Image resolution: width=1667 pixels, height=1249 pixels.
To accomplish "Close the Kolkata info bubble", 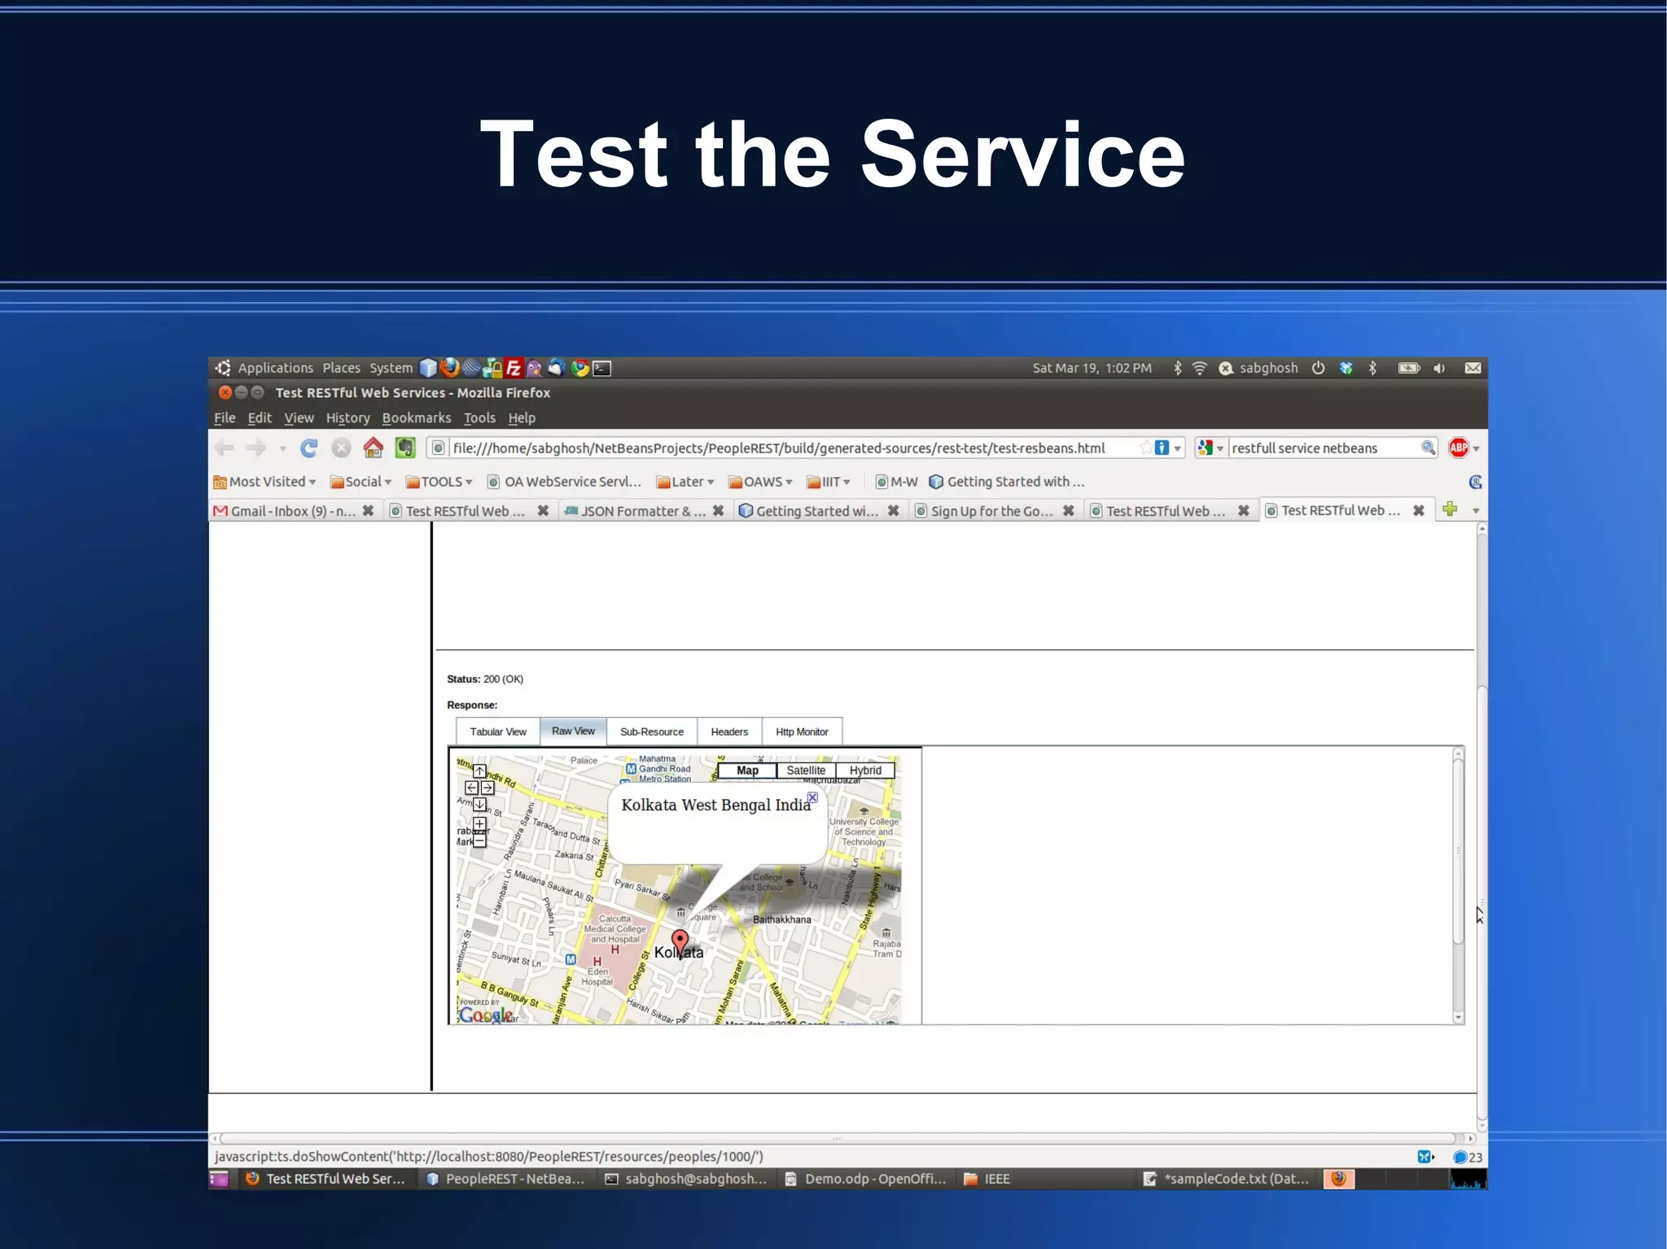I will click(812, 797).
